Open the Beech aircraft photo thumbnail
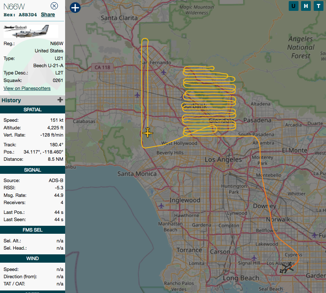Image resolution: width=326 pixels, height=293 pixels. tap(31, 31)
